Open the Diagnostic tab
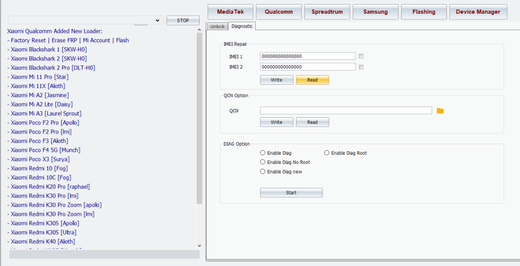The width and height of the screenshot is (520, 266). (242, 26)
